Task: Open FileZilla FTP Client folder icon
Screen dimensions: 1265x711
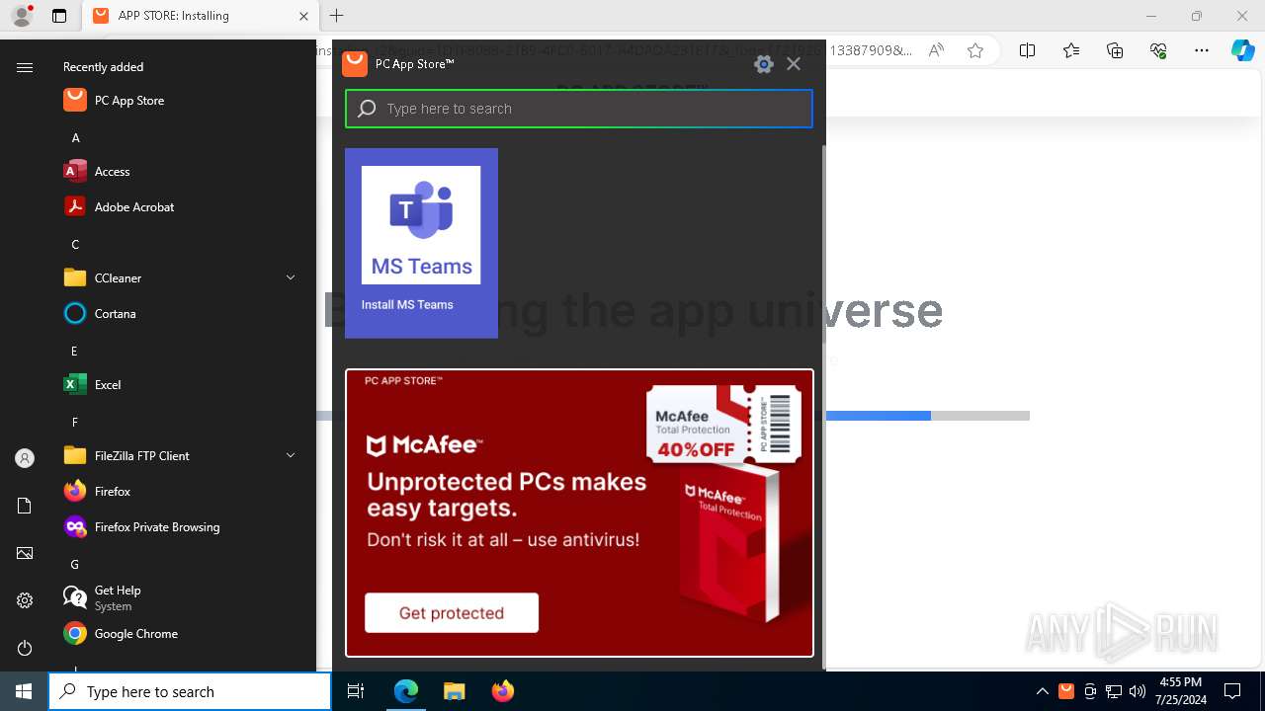Action: [x=75, y=456]
